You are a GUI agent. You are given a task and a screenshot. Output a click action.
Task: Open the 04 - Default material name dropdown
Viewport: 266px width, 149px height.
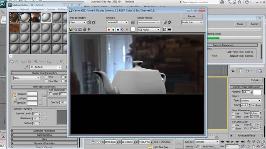(x=45, y=67)
